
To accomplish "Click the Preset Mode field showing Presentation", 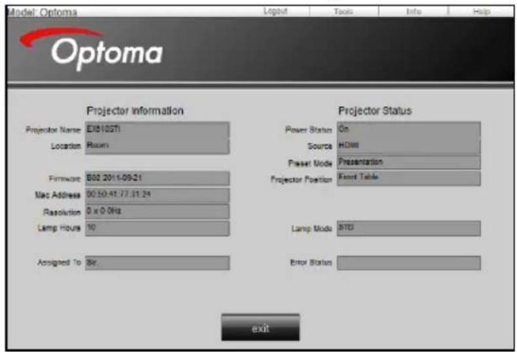I will [x=408, y=163].
